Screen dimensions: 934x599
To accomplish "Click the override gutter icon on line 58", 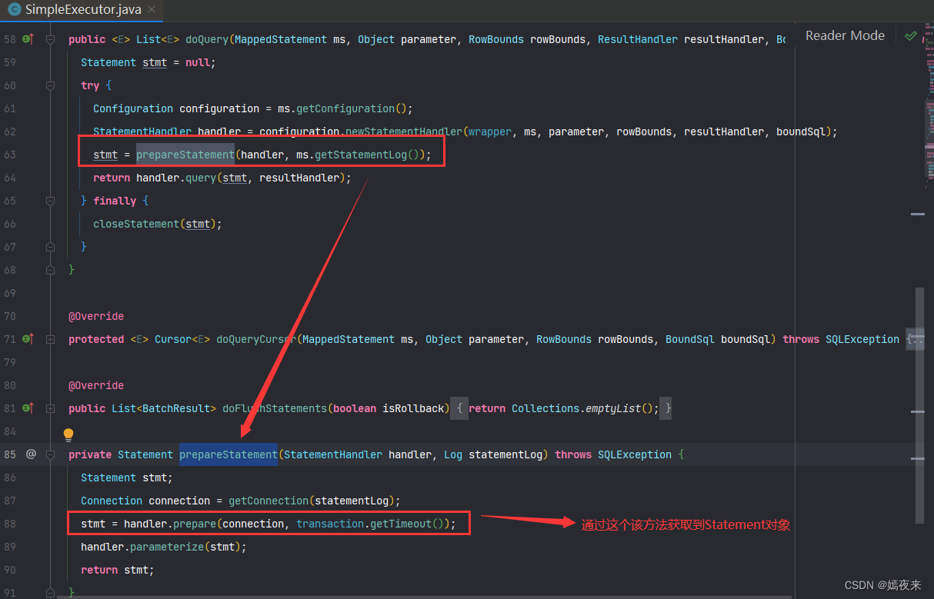I will (28, 38).
